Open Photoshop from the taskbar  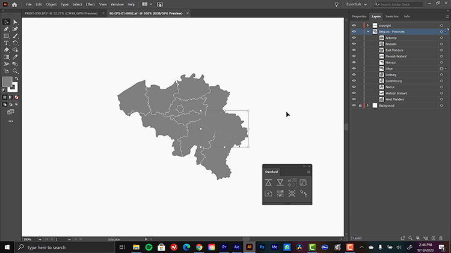(262, 247)
